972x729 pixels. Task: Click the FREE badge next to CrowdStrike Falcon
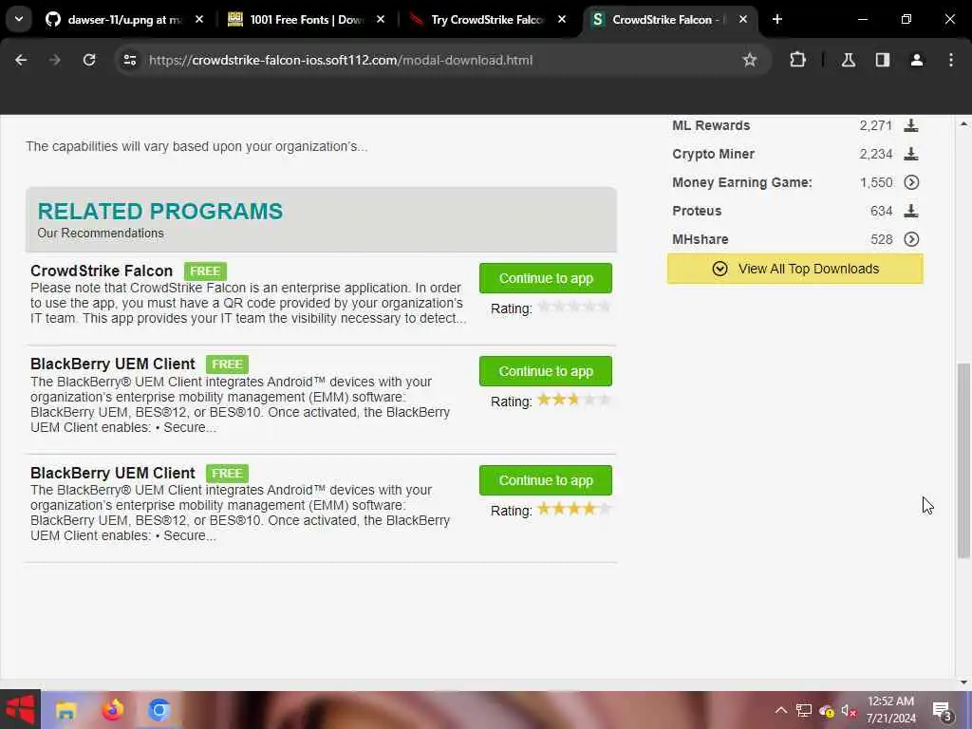coord(205,271)
